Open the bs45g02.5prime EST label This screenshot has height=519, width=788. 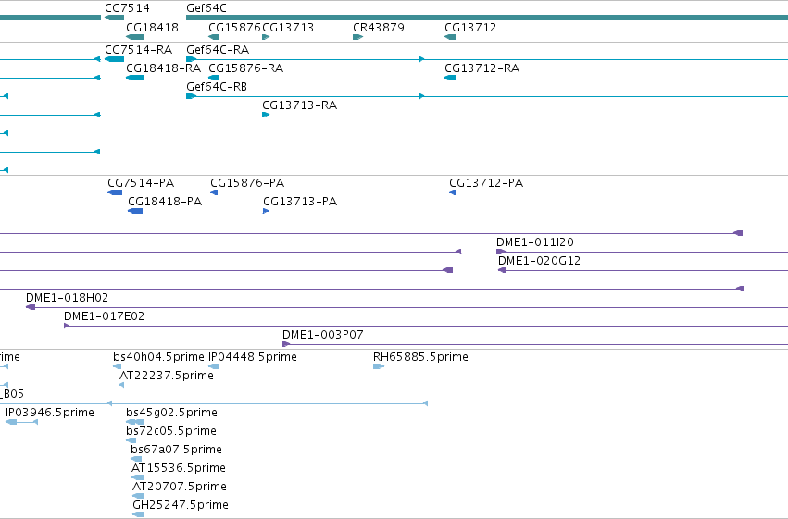[x=172, y=414]
